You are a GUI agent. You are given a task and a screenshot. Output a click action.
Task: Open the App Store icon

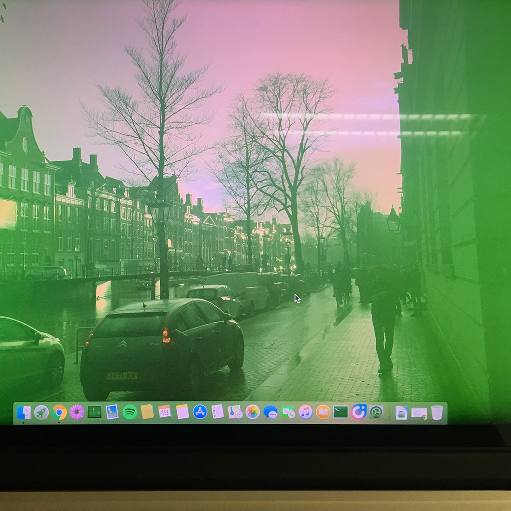(x=200, y=412)
